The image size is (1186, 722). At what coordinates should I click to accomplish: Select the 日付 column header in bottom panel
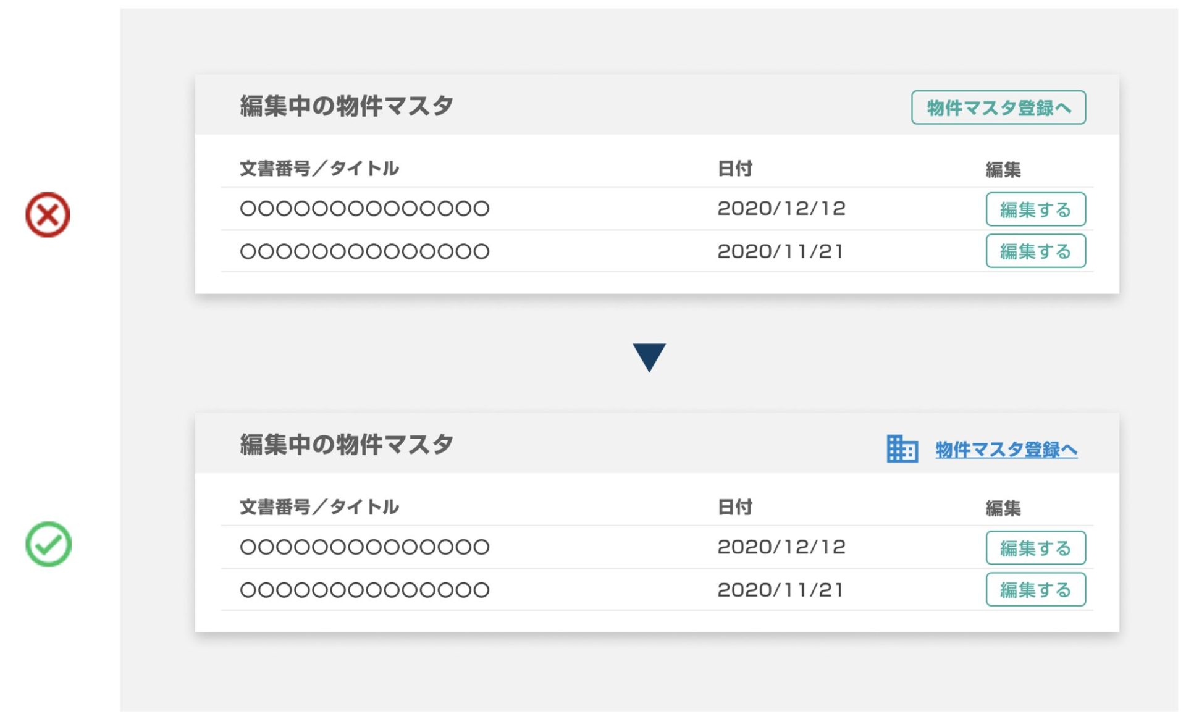coord(734,506)
